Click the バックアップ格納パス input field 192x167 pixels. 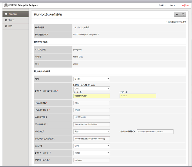click(x=155, y=132)
